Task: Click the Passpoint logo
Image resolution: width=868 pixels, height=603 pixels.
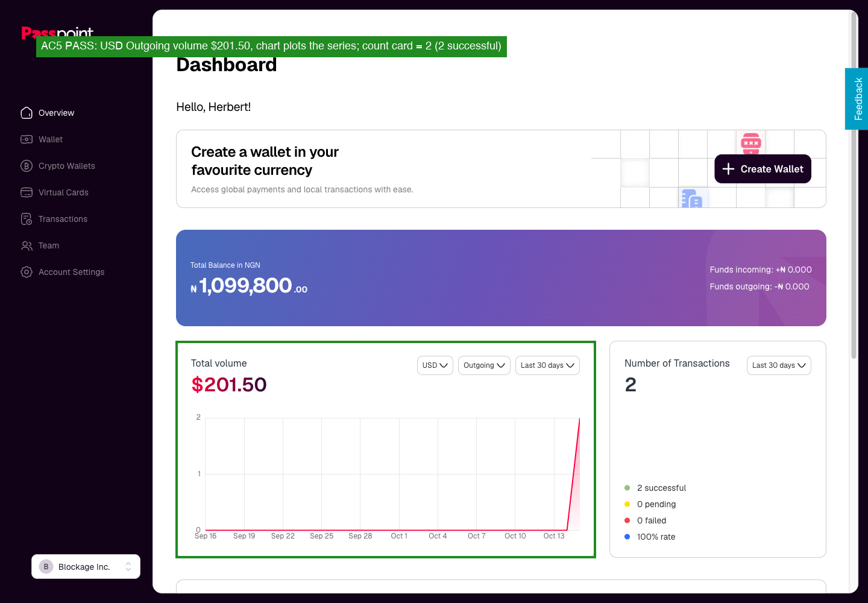Action: click(x=57, y=33)
